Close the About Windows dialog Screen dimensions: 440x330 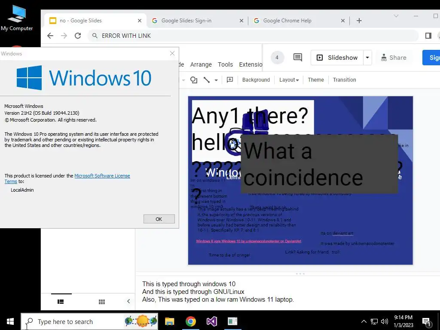click(x=172, y=53)
